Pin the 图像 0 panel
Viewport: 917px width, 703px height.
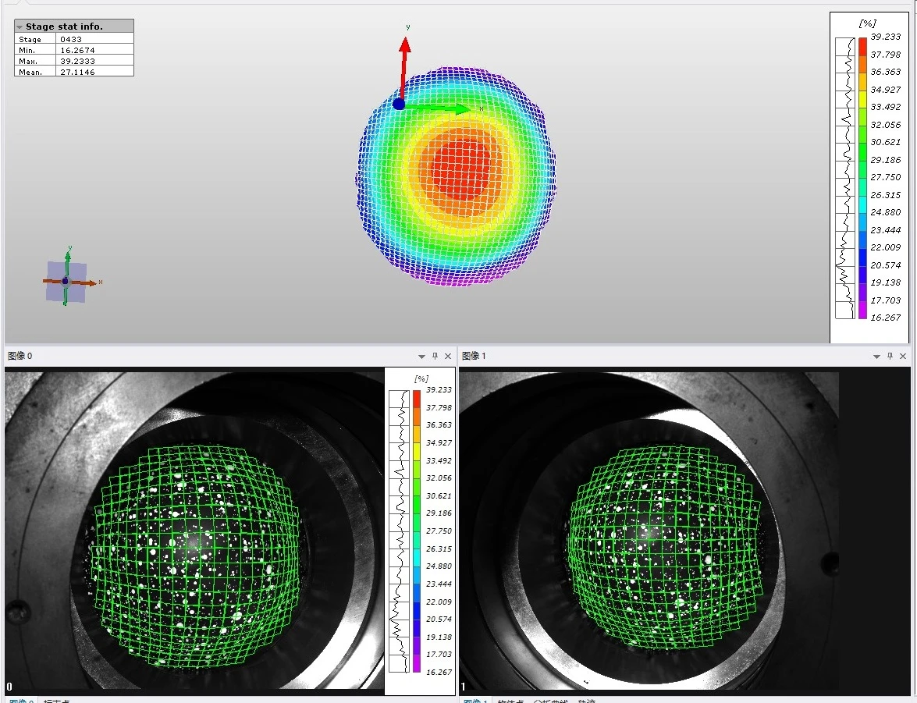point(435,356)
